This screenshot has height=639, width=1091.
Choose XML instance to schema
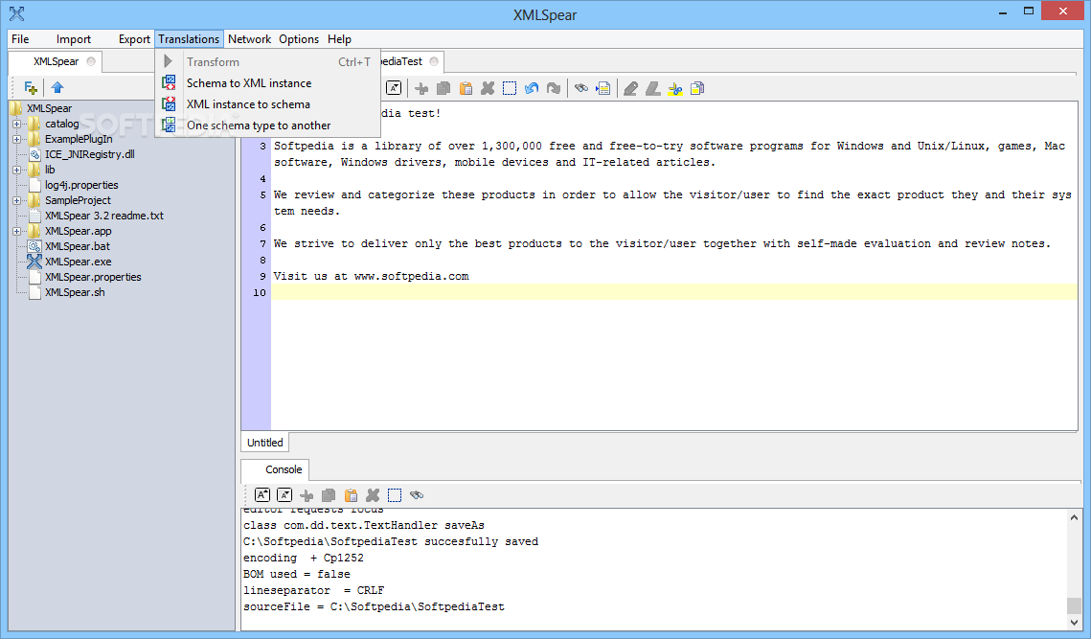point(268,103)
